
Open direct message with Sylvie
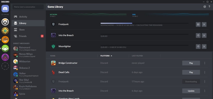click(28, 94)
